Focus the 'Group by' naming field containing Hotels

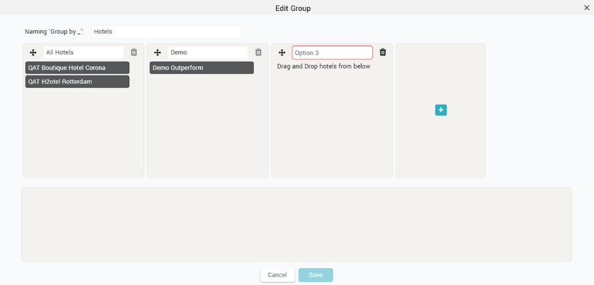pyautogui.click(x=166, y=32)
